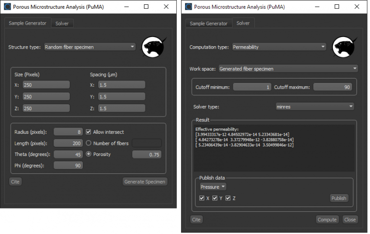Open the Solver type minres dropdown
The image size is (370, 234).
314,106
